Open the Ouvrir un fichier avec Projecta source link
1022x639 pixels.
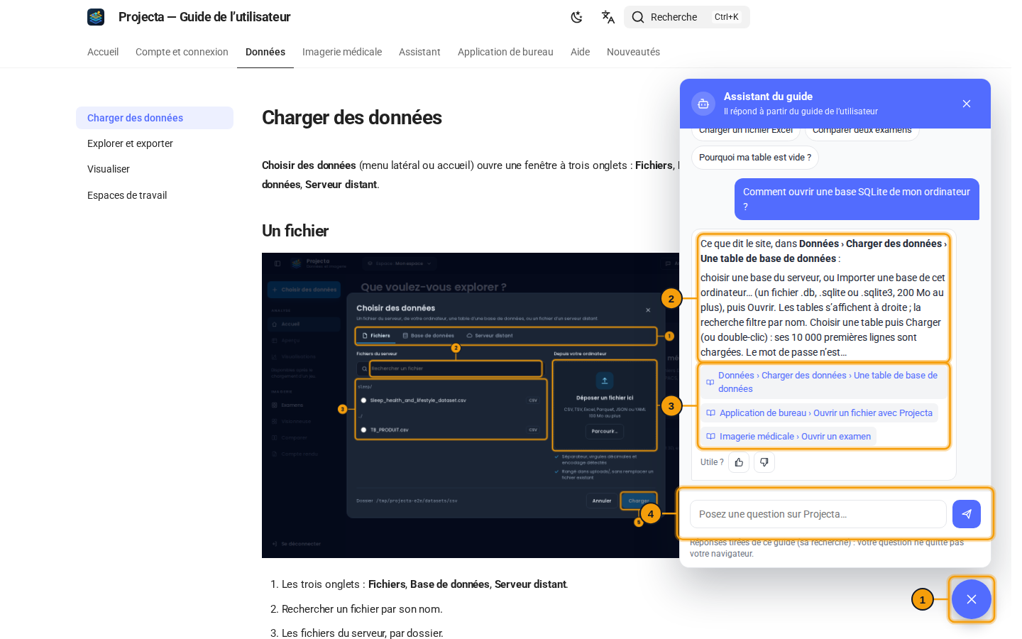[819, 413]
